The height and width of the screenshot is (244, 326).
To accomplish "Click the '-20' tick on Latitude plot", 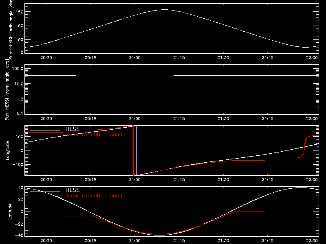I will [x=19, y=224].
